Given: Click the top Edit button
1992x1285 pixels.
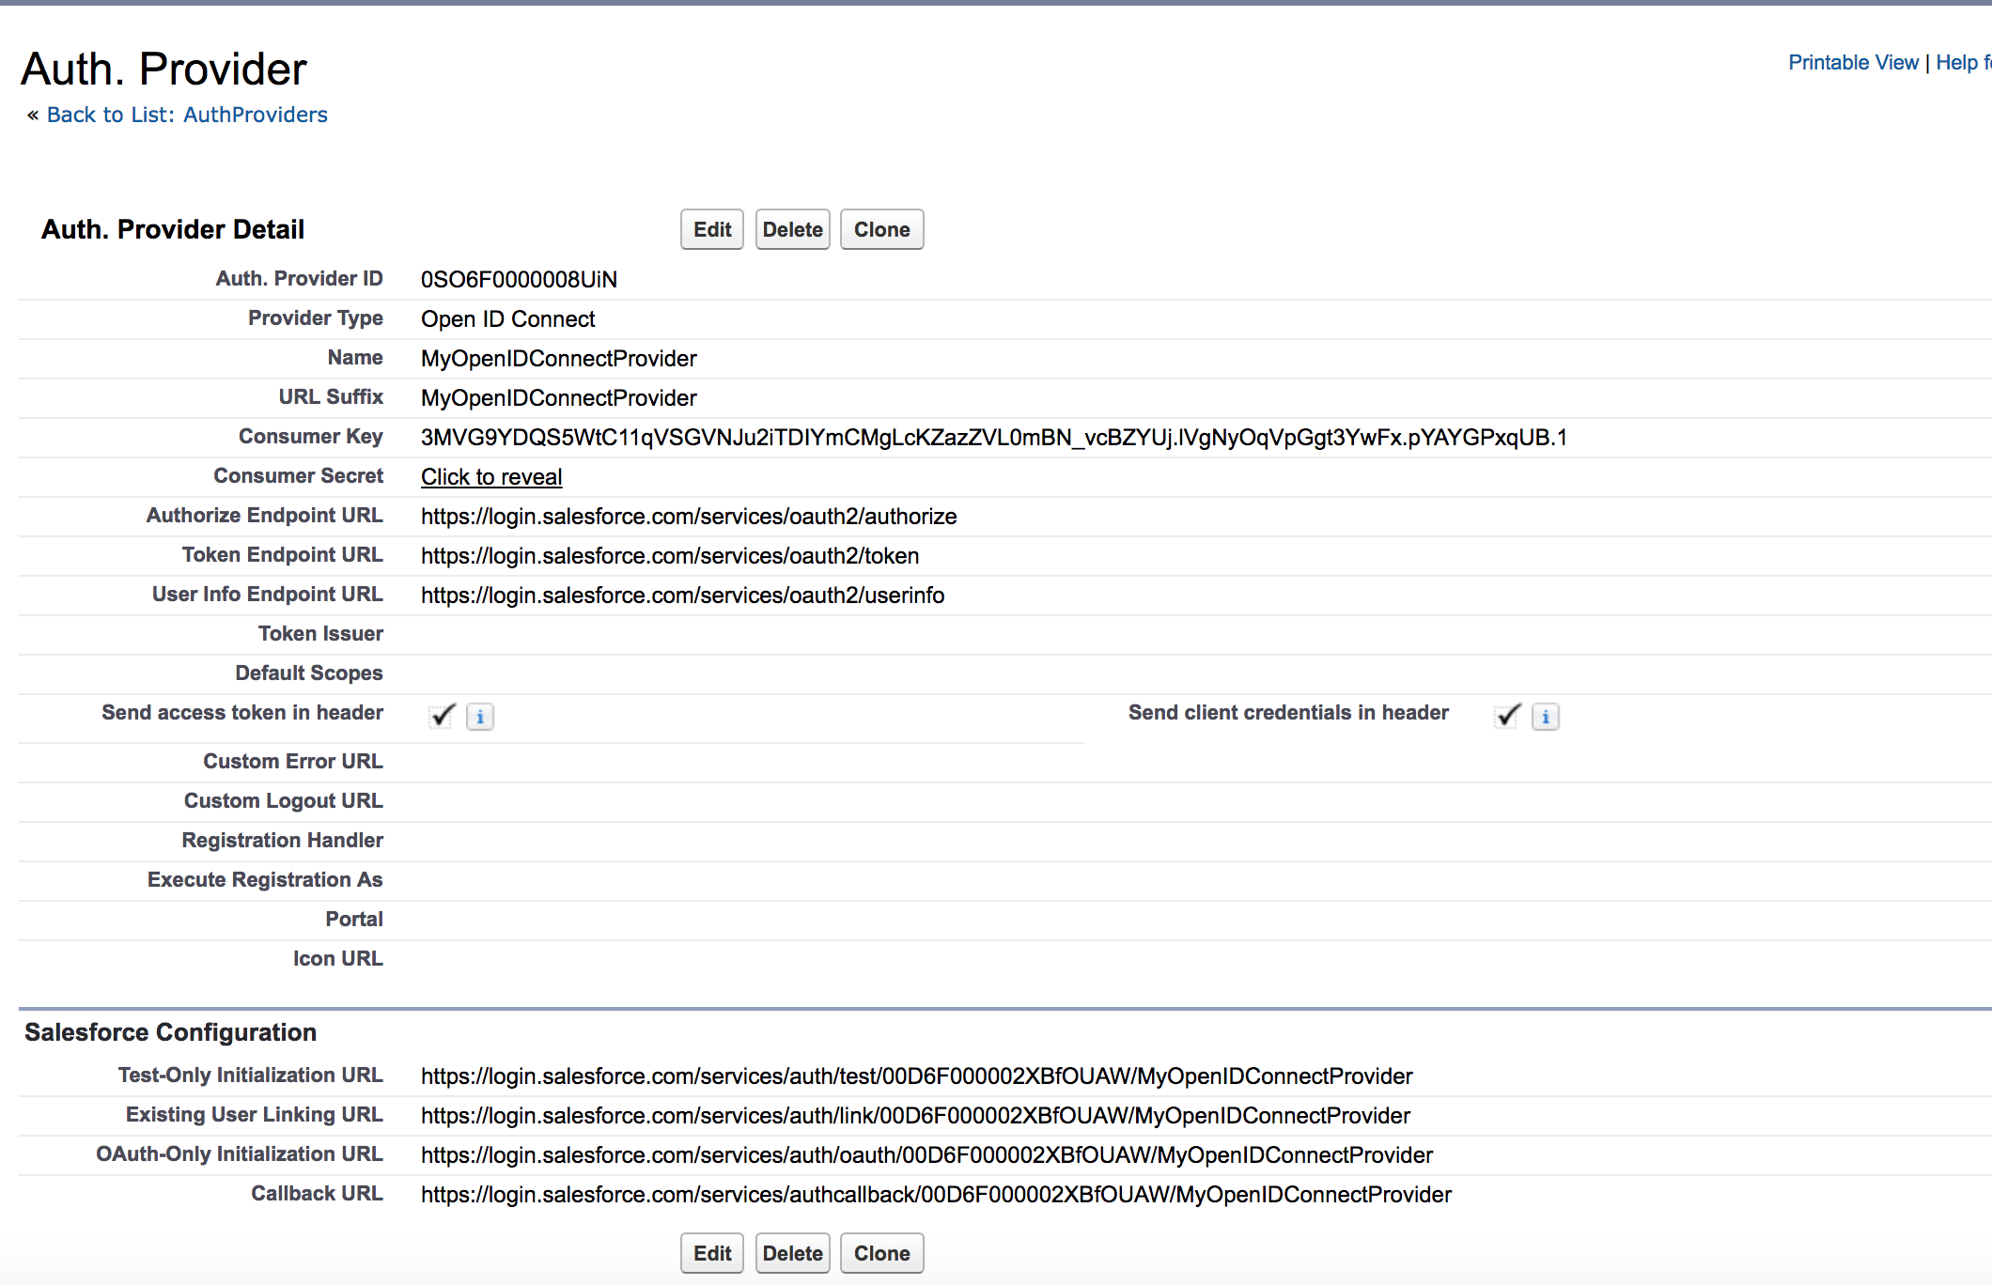Looking at the screenshot, I should pos(711,229).
